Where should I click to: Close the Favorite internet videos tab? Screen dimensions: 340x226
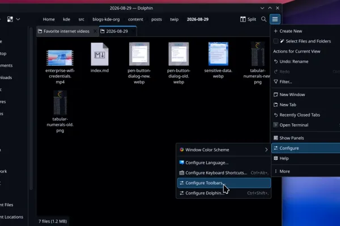pos(95,31)
